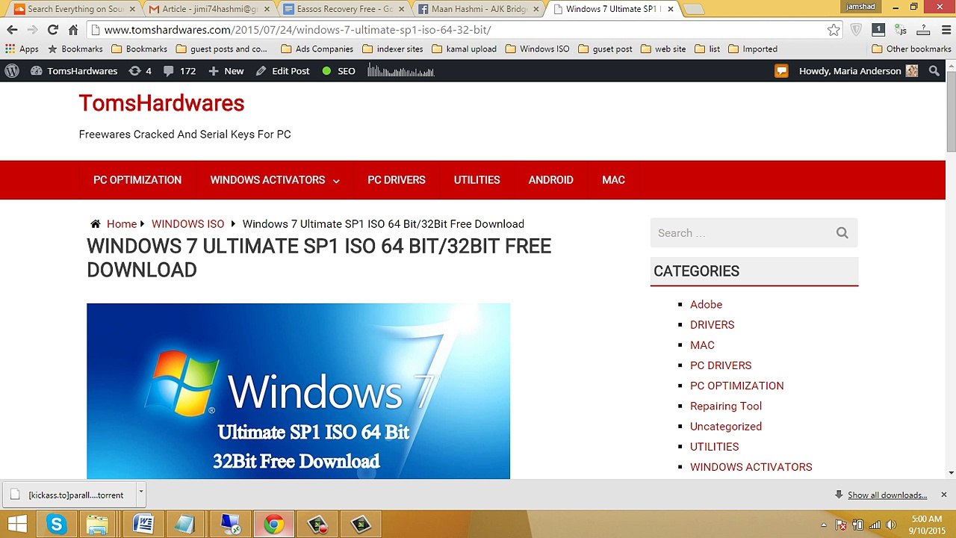Click New in admin bar

[226, 71]
